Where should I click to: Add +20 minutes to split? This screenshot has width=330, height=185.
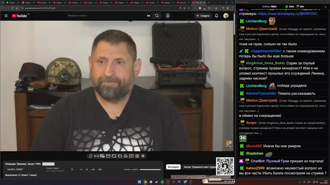100,170
